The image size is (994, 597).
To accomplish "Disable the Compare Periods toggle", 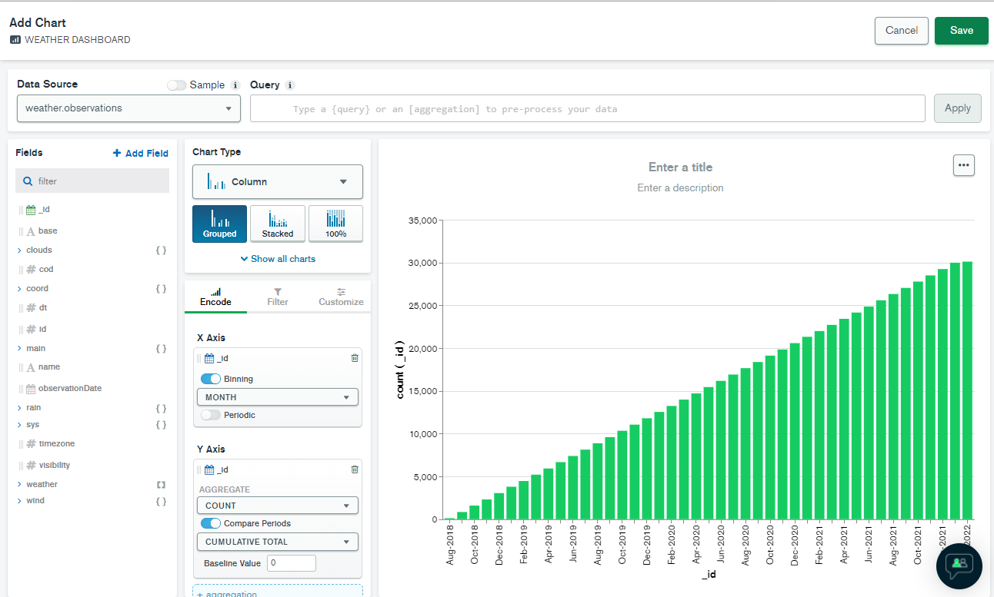I will click(210, 523).
